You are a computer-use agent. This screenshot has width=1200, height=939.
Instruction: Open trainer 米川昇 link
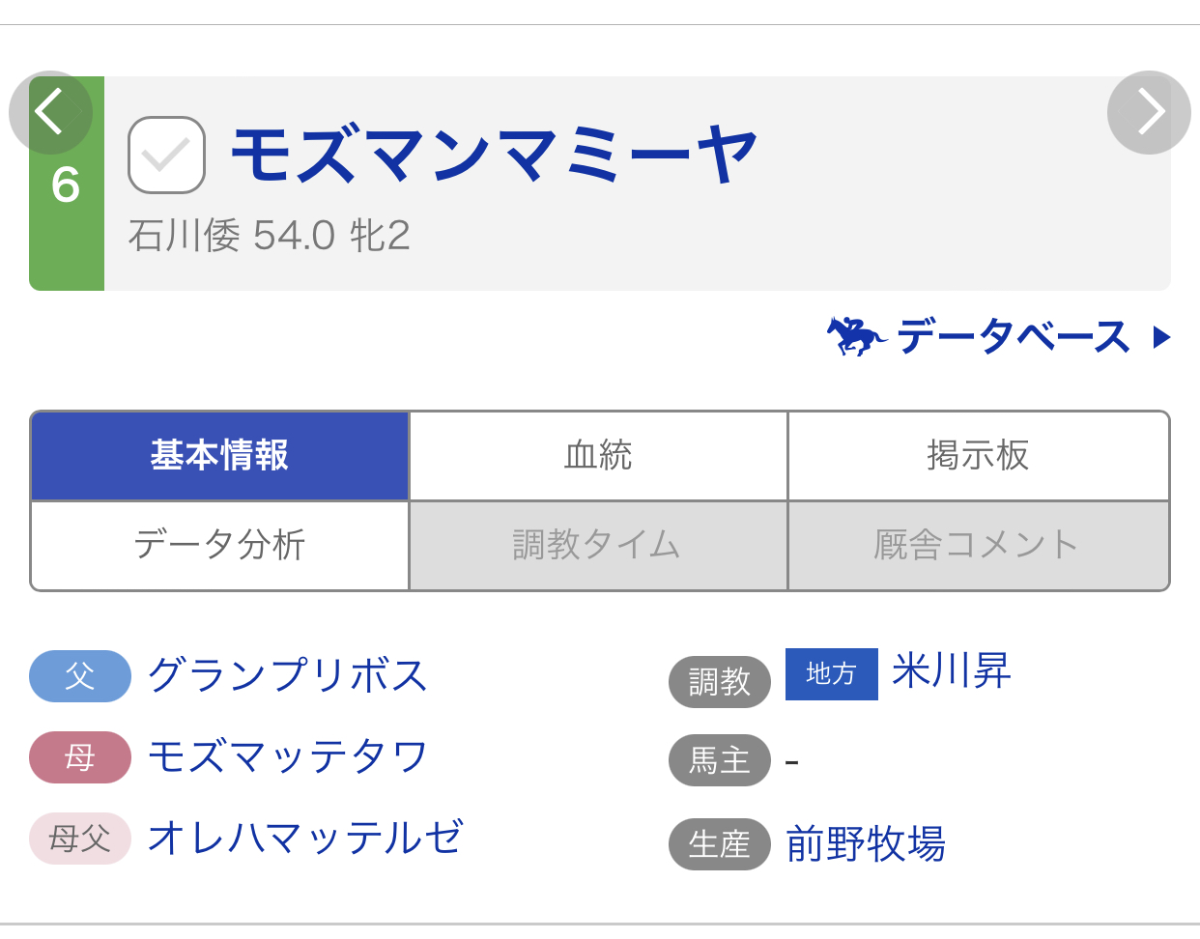click(x=952, y=671)
